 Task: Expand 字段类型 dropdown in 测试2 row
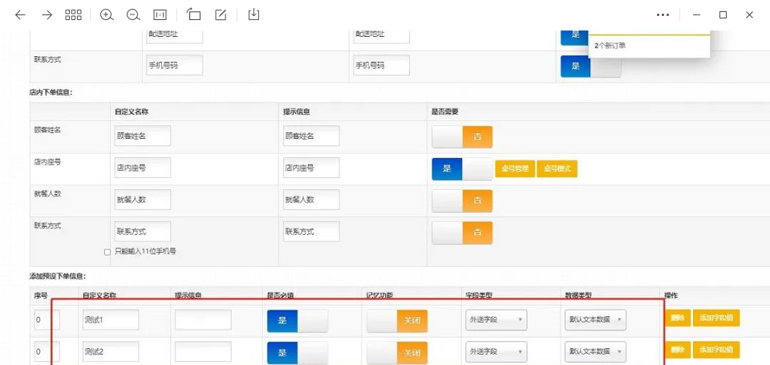click(x=496, y=351)
